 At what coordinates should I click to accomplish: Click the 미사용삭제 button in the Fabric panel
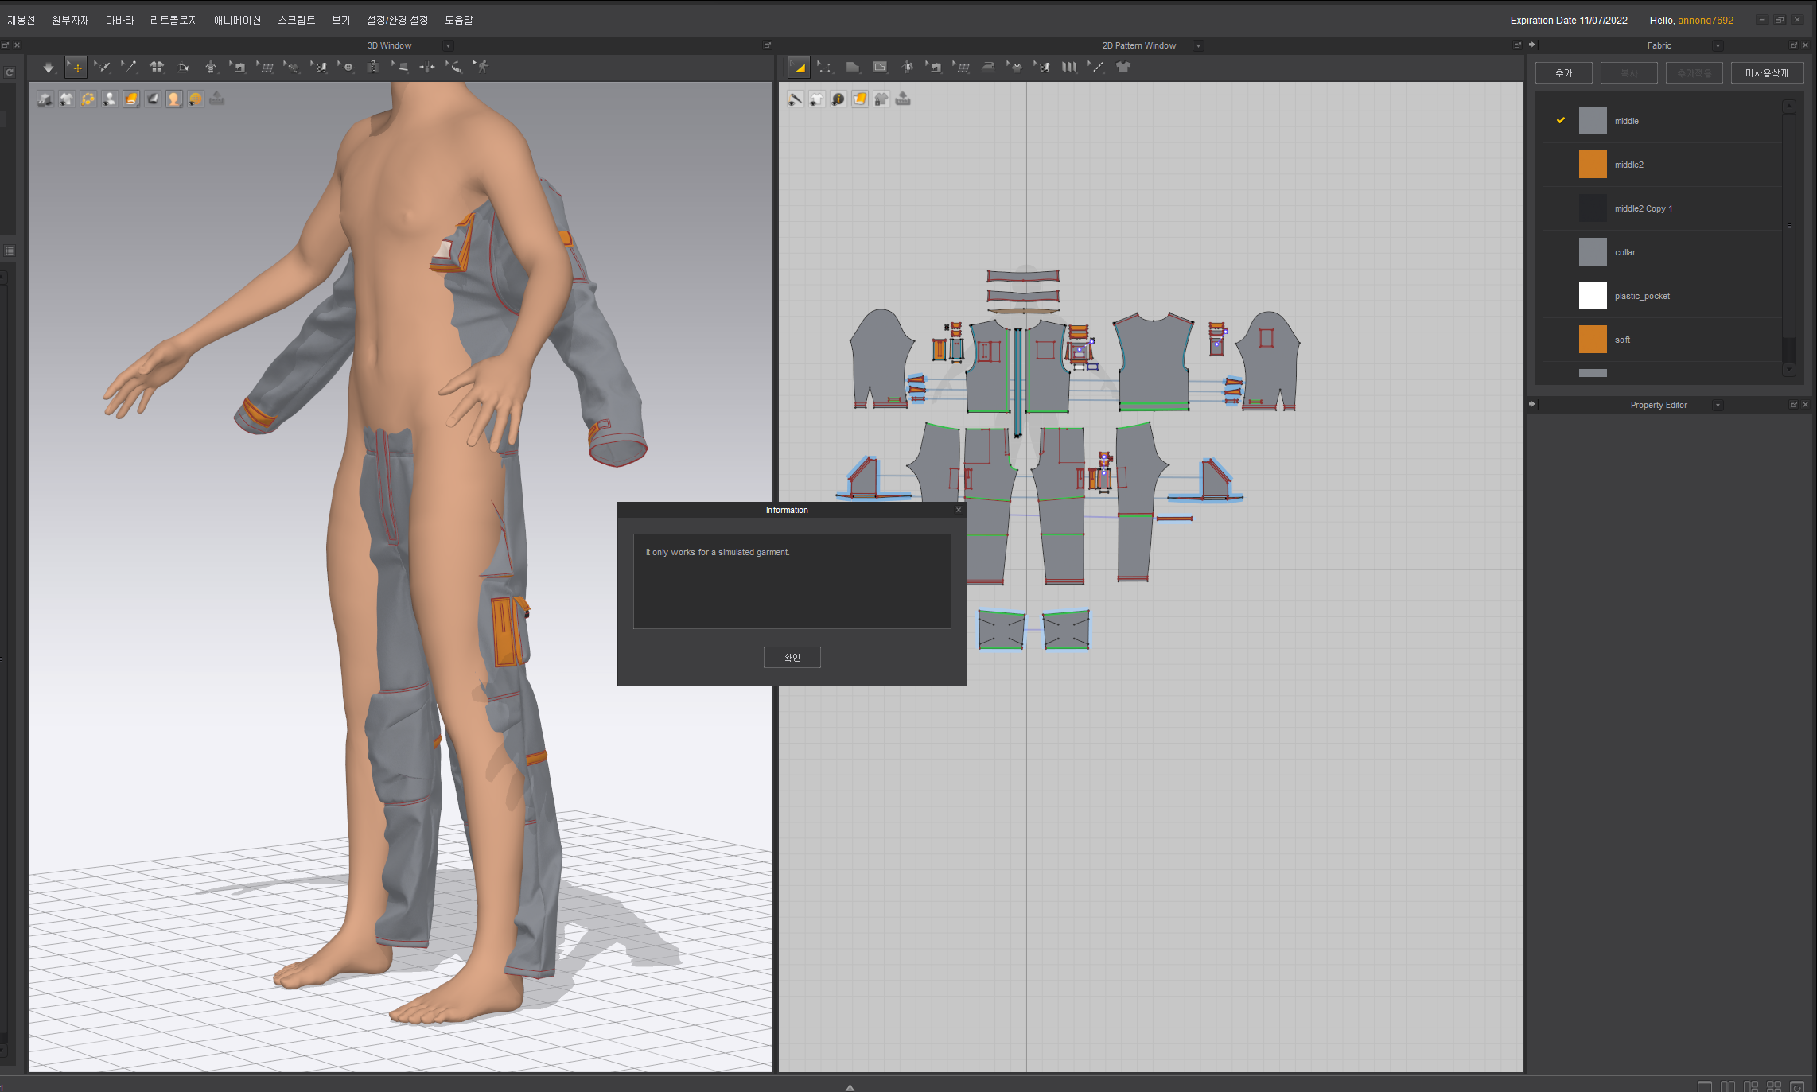pyautogui.click(x=1767, y=73)
